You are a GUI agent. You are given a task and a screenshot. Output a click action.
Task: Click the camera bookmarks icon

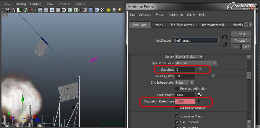(19, 10)
